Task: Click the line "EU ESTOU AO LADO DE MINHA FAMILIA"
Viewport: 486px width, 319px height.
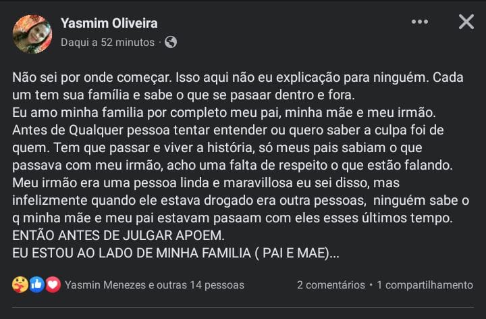Action: pyautogui.click(x=175, y=254)
